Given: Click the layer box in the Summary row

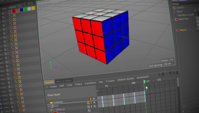Looking at the screenshot, I should (88, 103).
